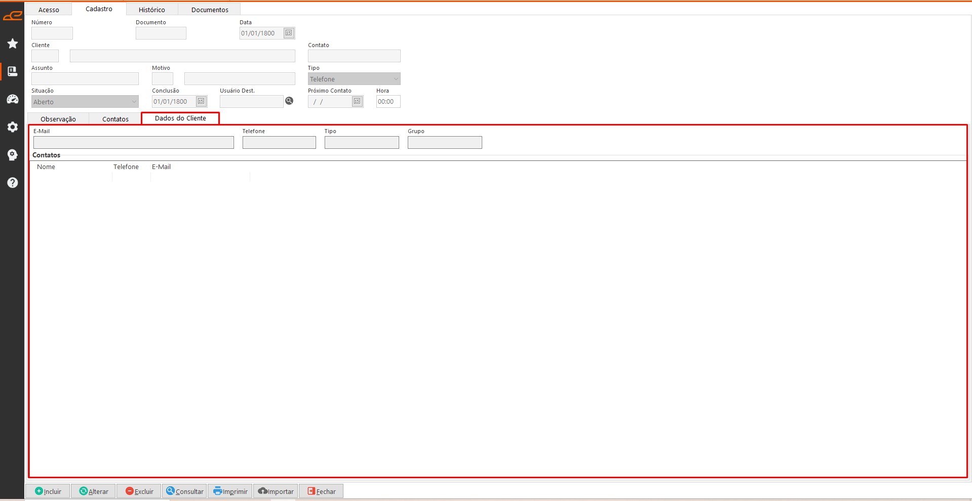The width and height of the screenshot is (972, 501).
Task: Expand the Tipo dropdown showing Telefone
Action: point(396,79)
